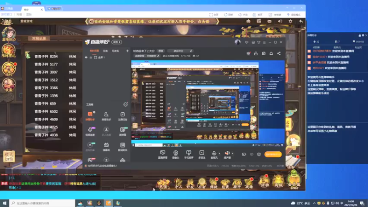
Task: Open the 房管助手 tool icon
Action: tap(106, 116)
